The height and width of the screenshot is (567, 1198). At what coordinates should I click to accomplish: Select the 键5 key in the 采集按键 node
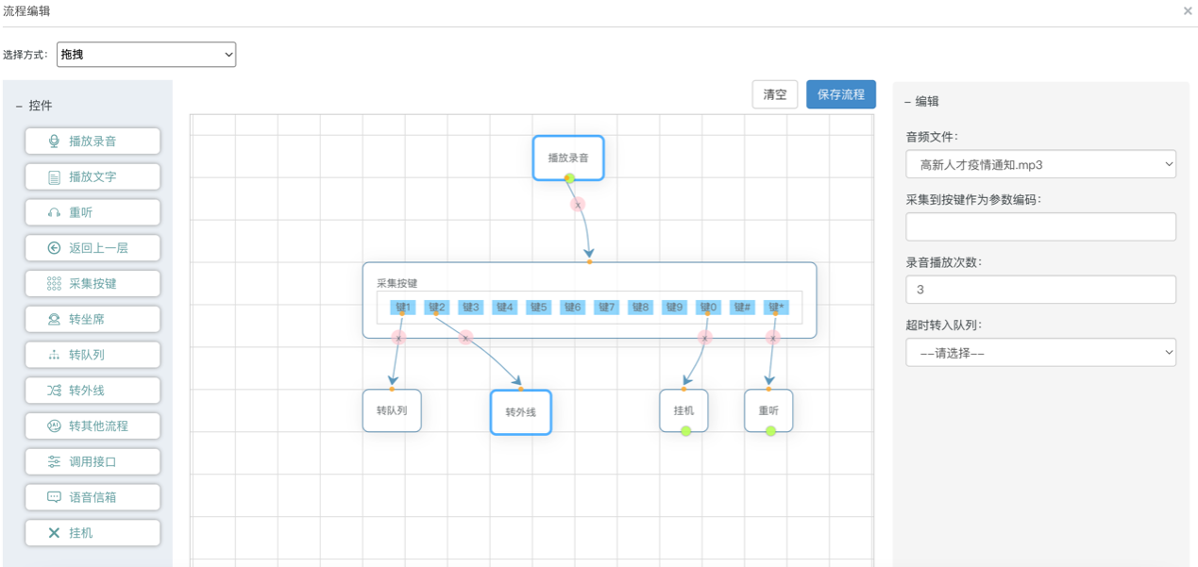538,308
